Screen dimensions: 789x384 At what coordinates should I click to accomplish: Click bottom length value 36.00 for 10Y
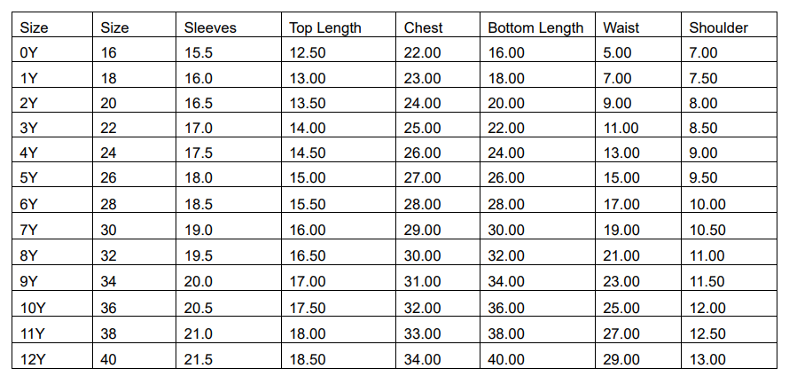[506, 309]
